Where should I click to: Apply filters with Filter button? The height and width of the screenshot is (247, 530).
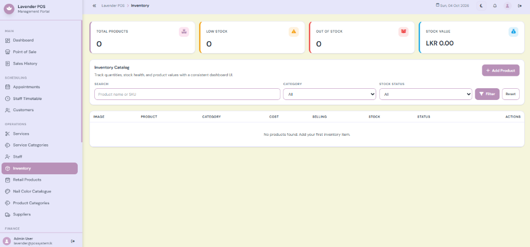(x=487, y=94)
